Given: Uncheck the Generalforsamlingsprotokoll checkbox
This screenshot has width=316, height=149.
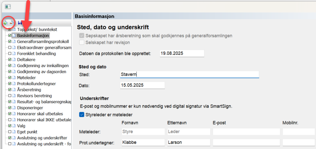Looking at the screenshot, I should (10, 42).
